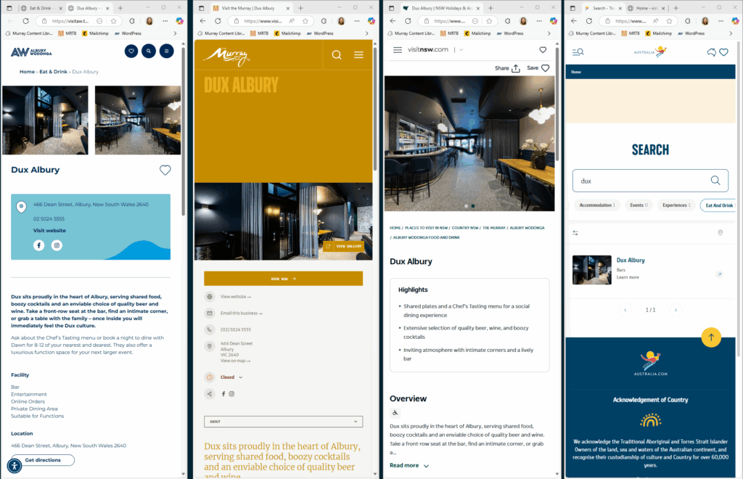Screen dimensions: 743x479
Task: Open the About dropdown on Murray page
Action: tap(284, 422)
